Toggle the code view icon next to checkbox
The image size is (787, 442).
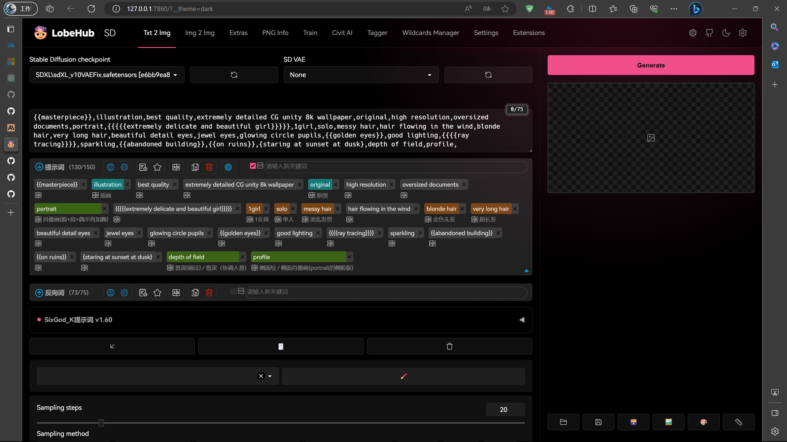[260, 166]
